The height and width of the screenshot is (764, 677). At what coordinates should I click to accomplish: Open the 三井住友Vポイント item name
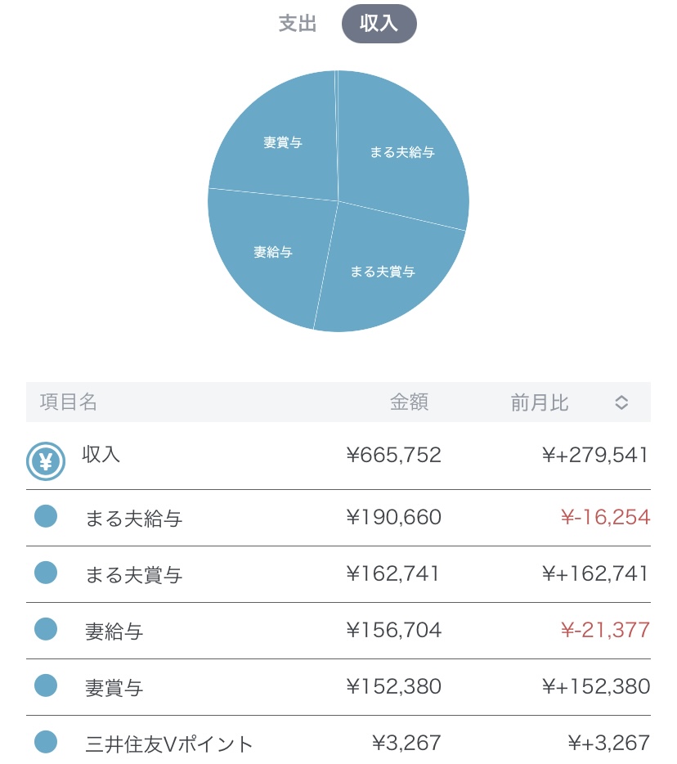[169, 744]
